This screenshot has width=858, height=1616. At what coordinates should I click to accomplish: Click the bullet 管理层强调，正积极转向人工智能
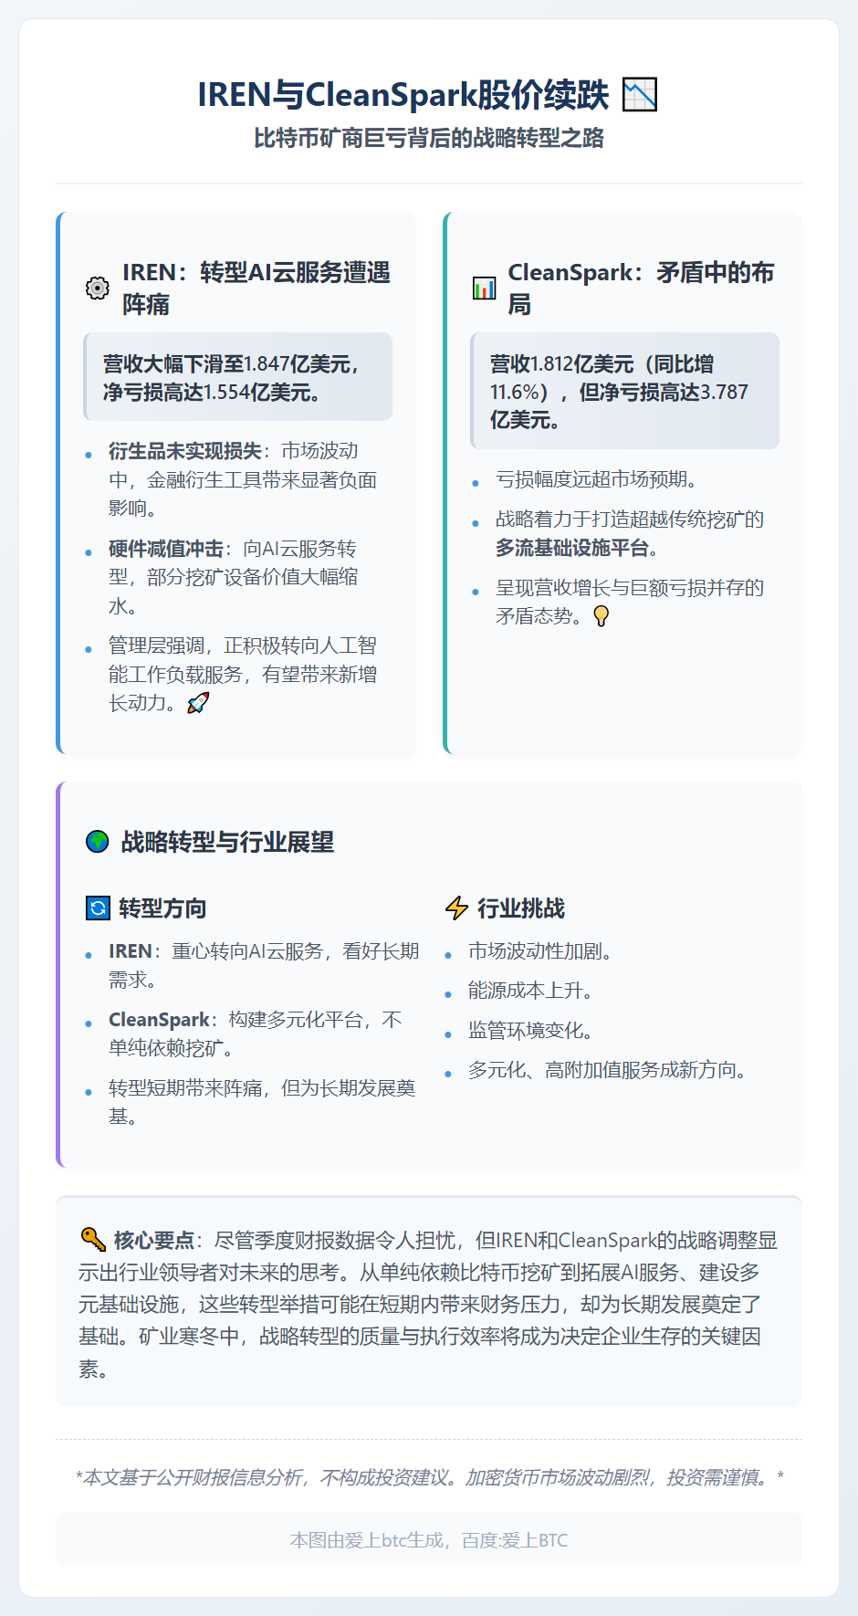pos(243,675)
